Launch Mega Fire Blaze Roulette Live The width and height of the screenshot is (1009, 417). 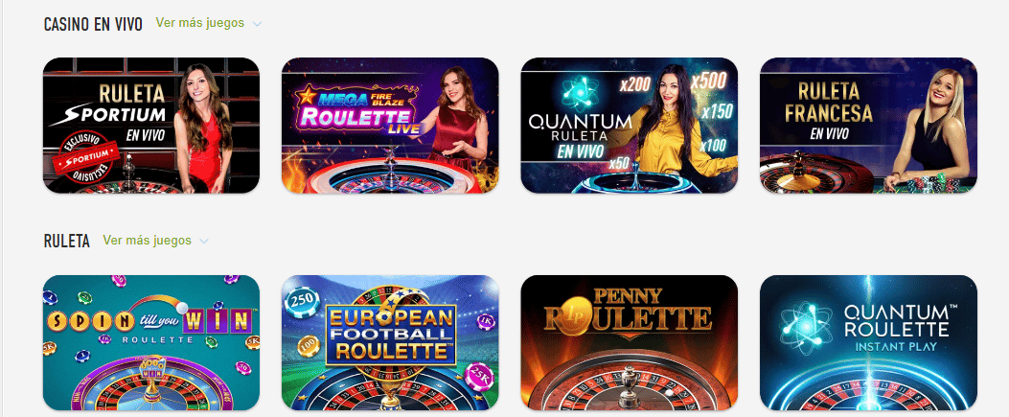click(390, 126)
